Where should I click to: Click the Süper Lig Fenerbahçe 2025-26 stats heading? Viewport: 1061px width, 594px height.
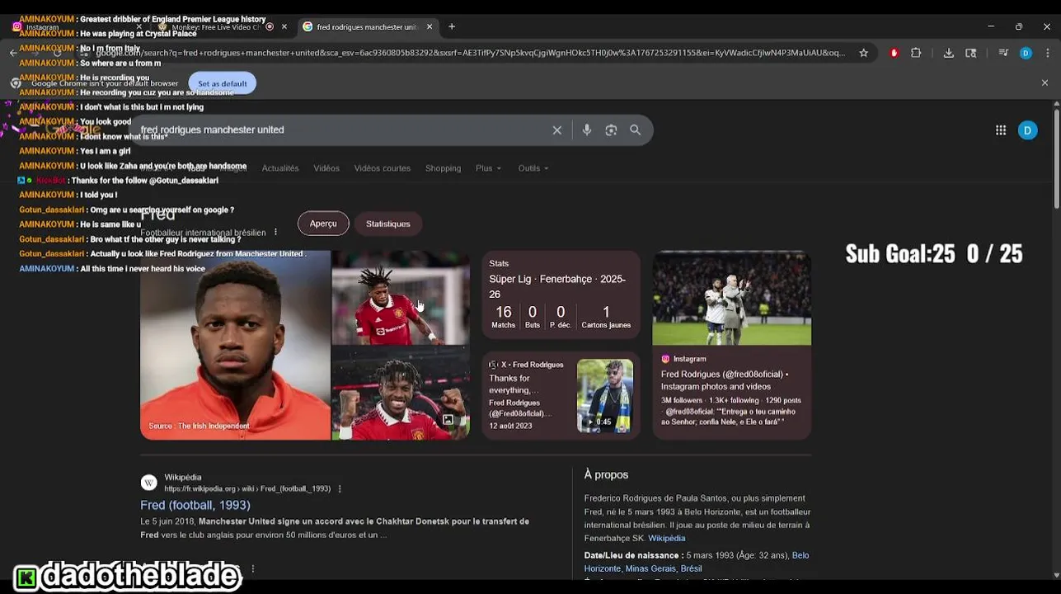click(x=557, y=286)
